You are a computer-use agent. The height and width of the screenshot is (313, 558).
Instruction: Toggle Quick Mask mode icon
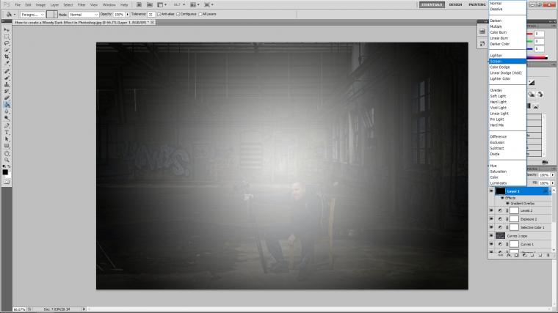[7, 182]
